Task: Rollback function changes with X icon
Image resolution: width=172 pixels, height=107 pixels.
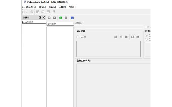Action: (x=54, y=18)
